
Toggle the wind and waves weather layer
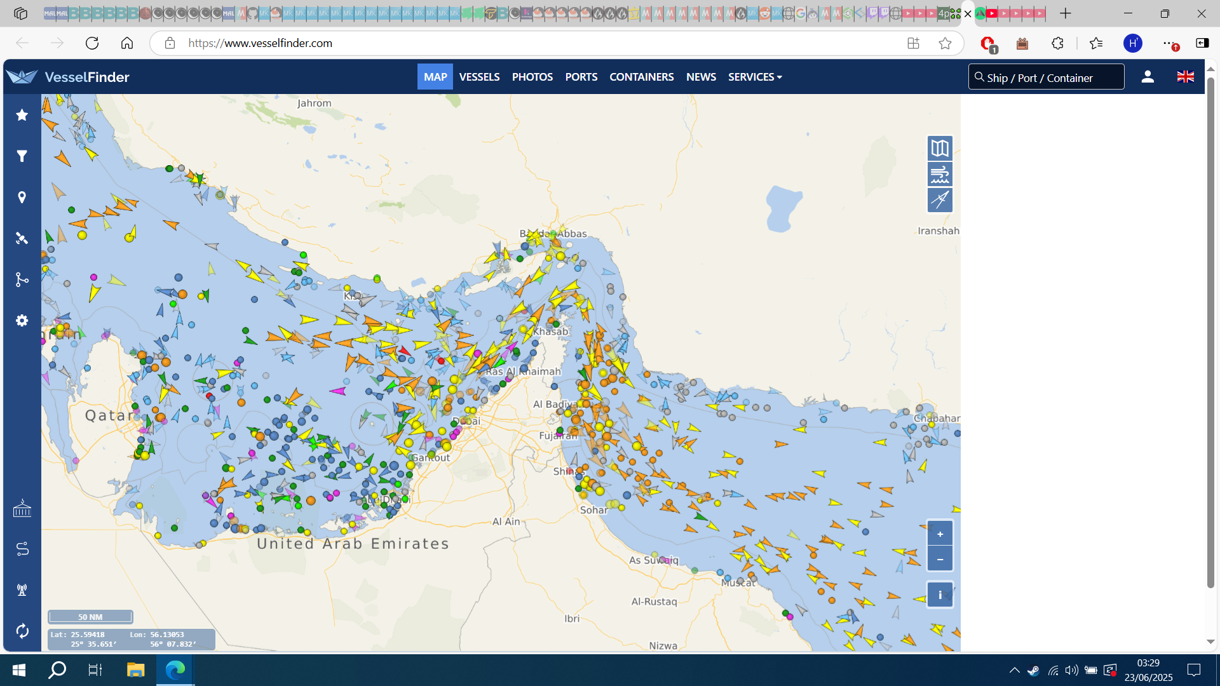tap(940, 174)
